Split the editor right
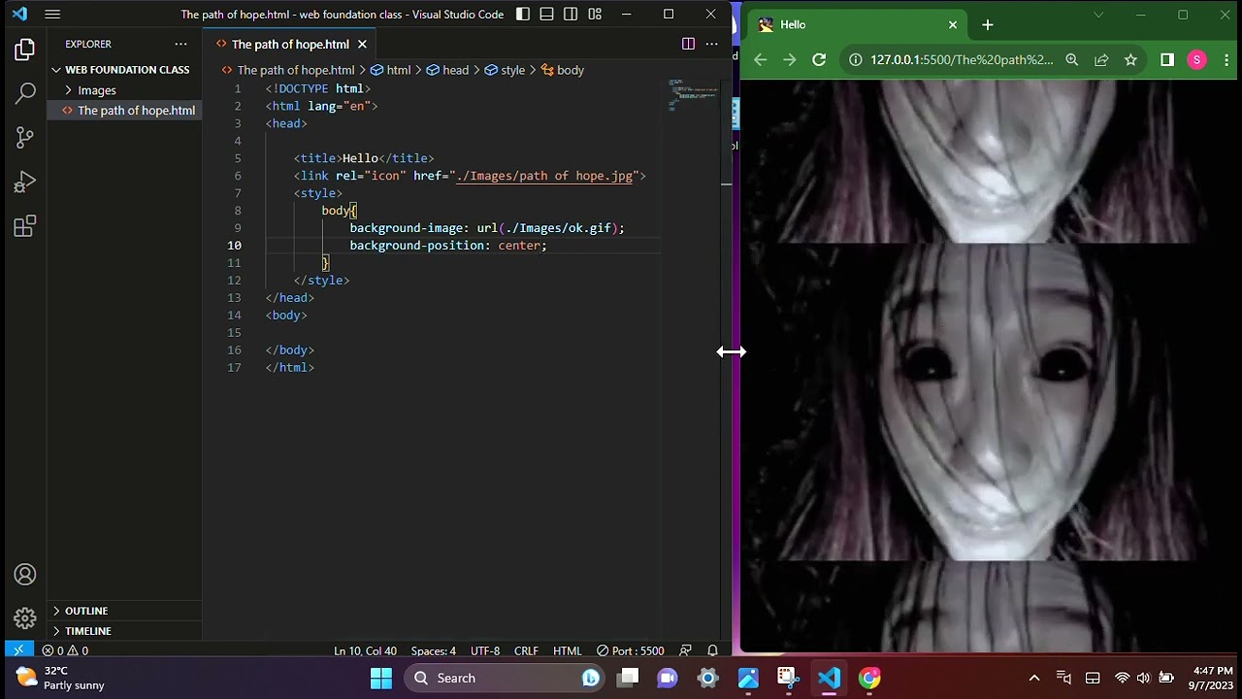The image size is (1242, 699). [x=688, y=44]
